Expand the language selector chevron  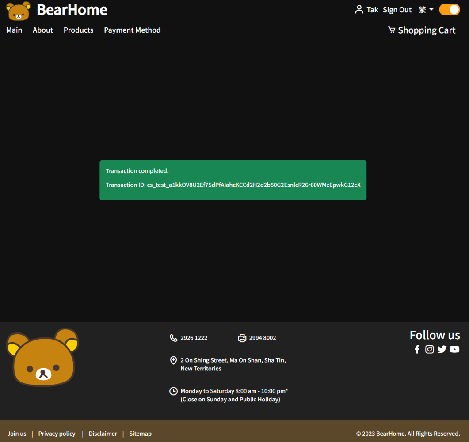(x=431, y=10)
